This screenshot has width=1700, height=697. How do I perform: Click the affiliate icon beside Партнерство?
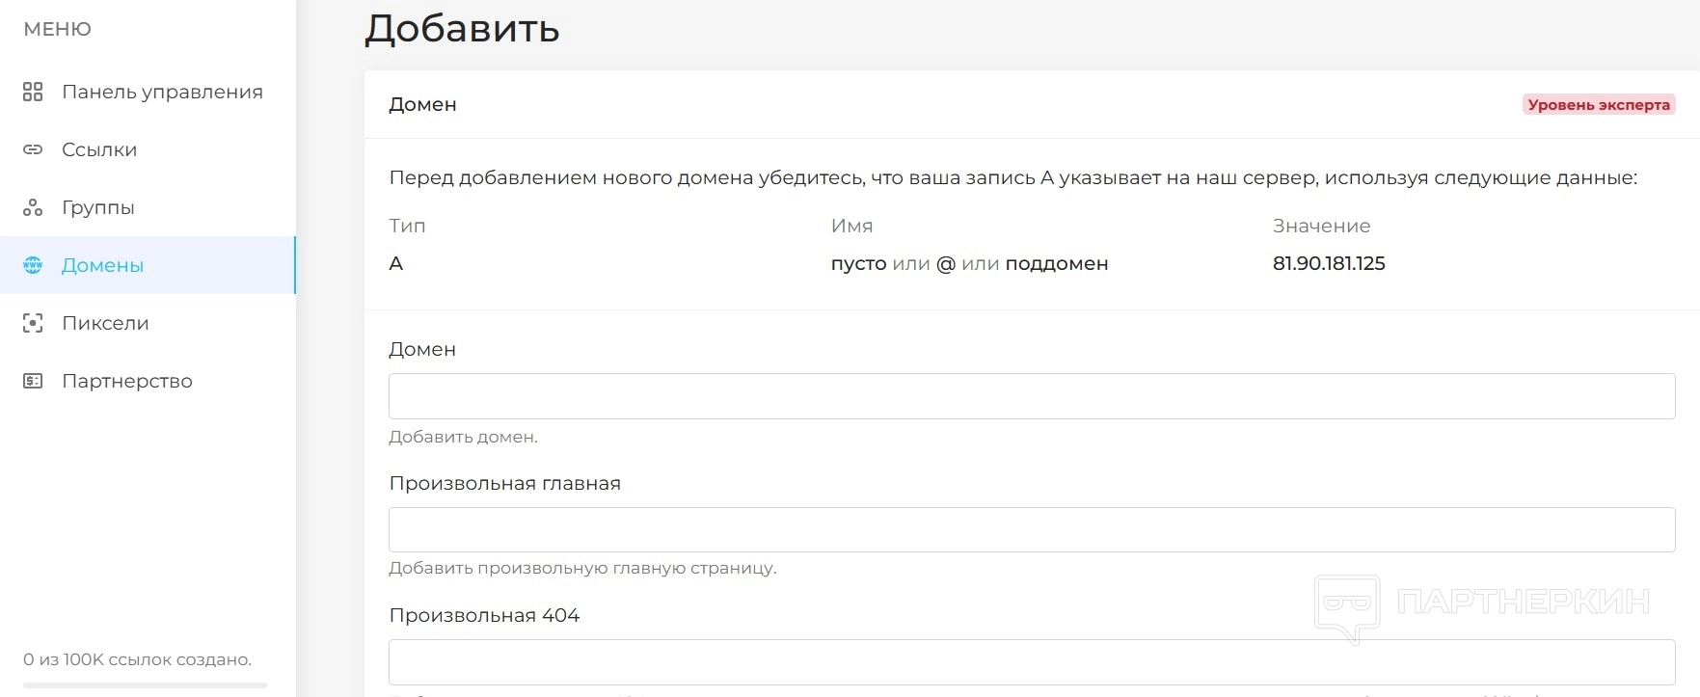point(33,381)
